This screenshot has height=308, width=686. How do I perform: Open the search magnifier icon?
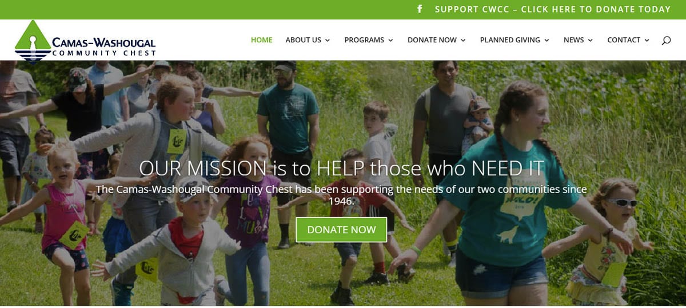tap(666, 40)
